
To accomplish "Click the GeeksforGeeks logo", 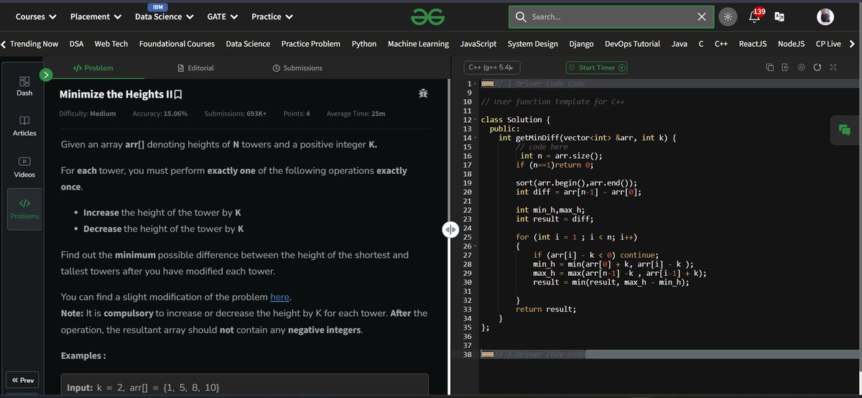I will (x=428, y=17).
